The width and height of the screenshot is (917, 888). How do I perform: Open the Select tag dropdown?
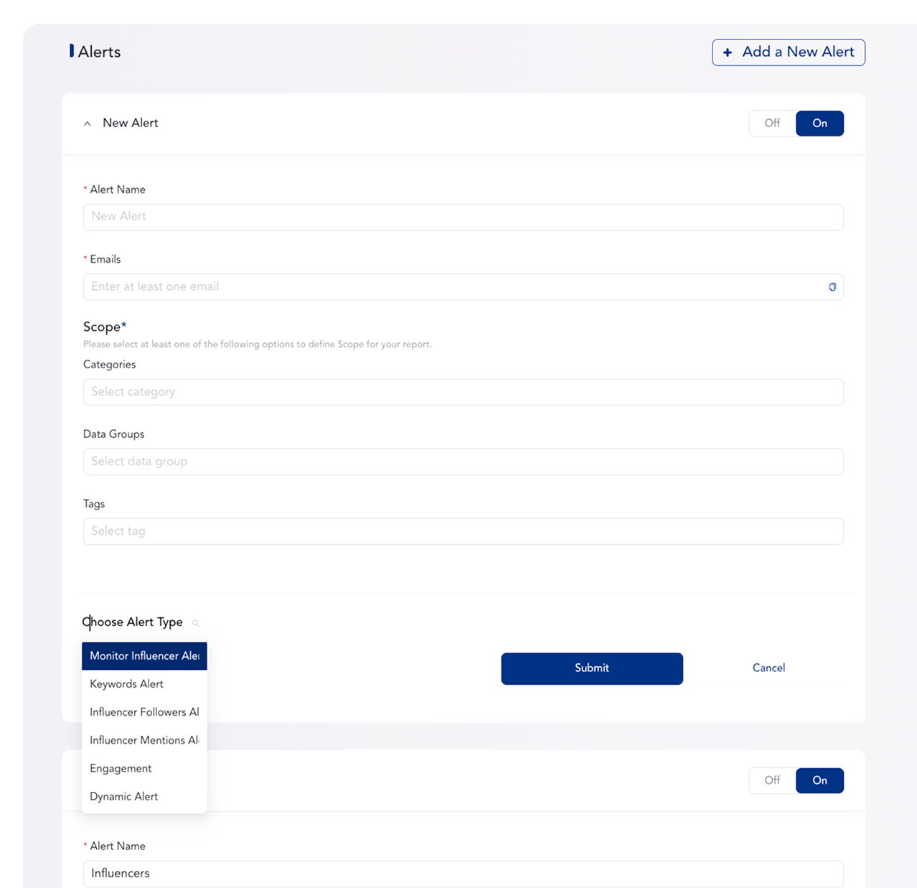coord(463,531)
